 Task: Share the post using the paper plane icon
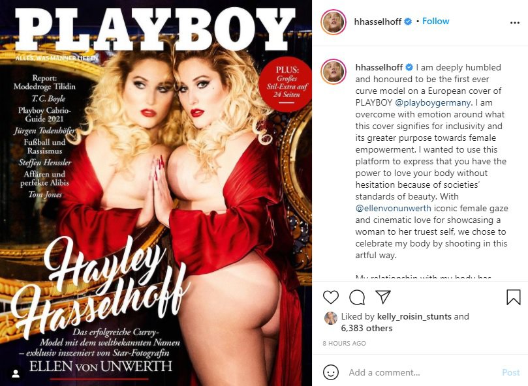click(383, 297)
